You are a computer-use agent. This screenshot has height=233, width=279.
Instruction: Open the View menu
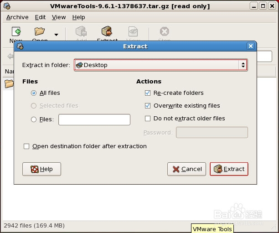[x=59, y=17]
